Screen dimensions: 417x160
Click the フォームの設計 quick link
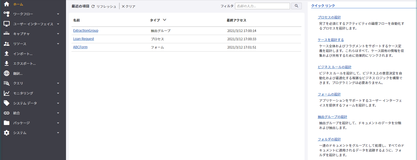[329, 94]
